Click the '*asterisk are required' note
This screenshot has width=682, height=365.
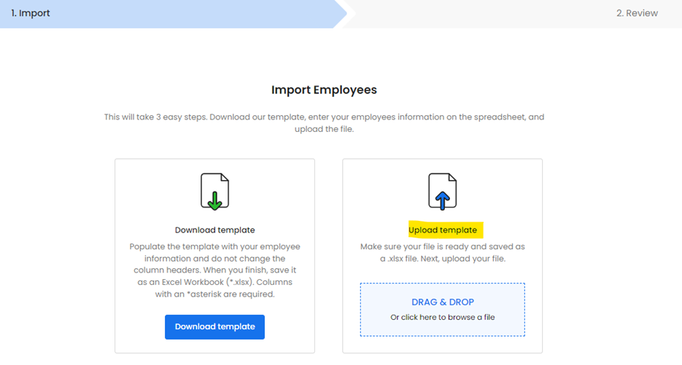(214, 294)
